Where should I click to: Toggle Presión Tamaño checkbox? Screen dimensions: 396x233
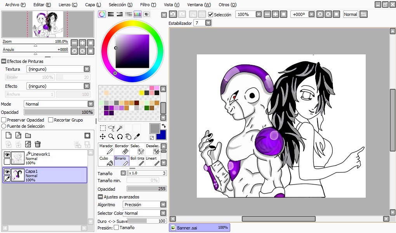pyautogui.click(x=116, y=228)
